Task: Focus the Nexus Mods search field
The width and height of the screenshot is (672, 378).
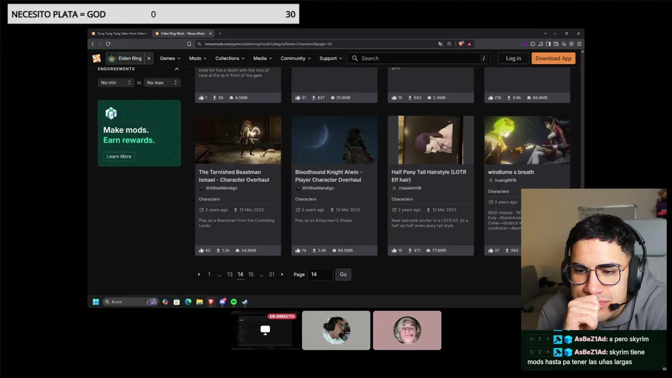Action: pyautogui.click(x=419, y=58)
